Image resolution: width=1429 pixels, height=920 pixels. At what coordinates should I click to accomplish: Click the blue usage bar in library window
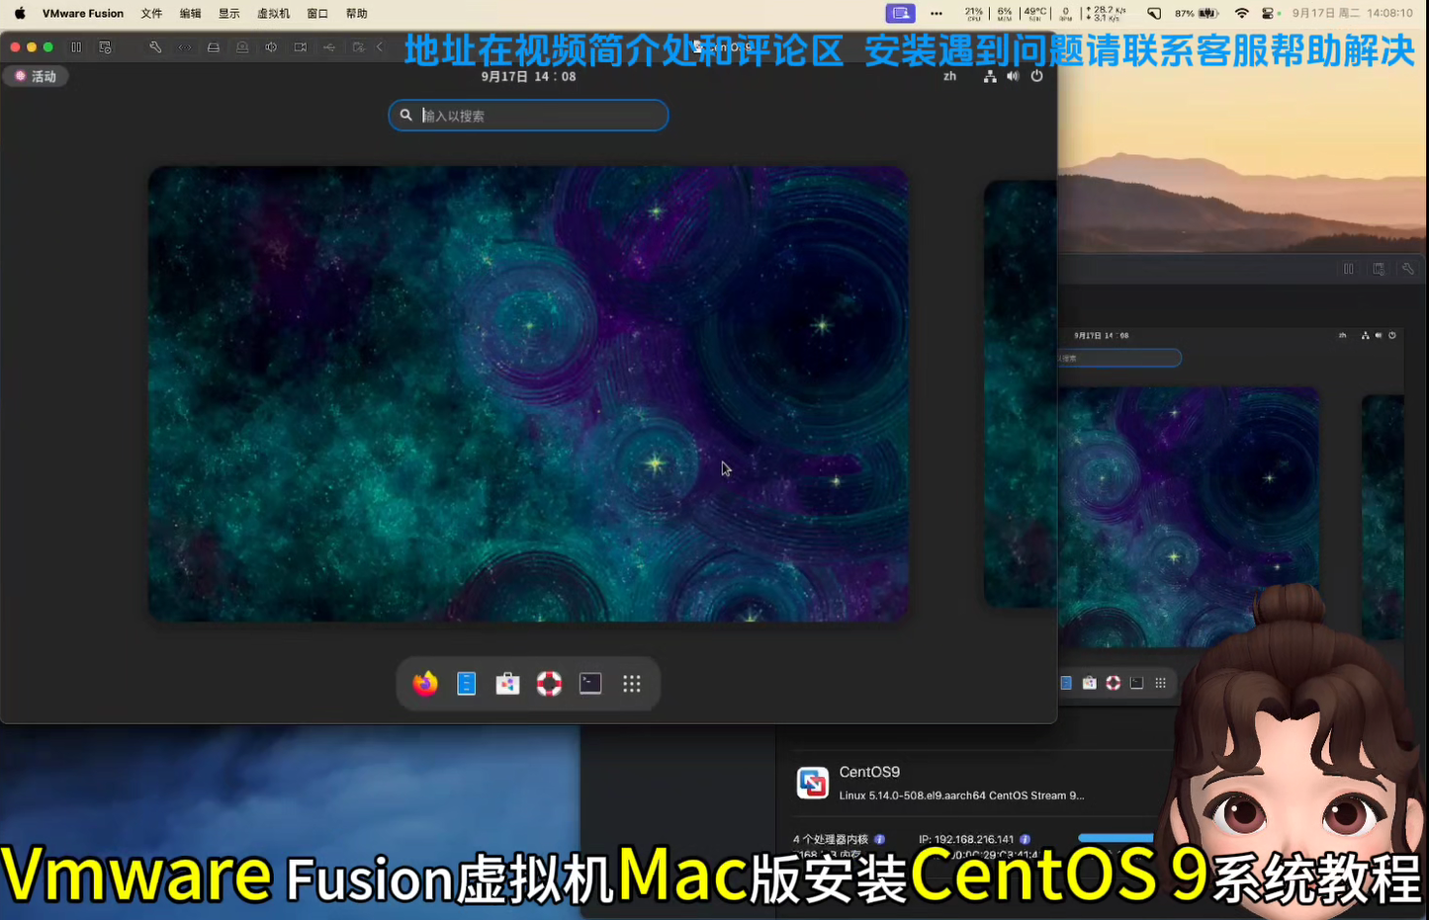pyautogui.click(x=1116, y=838)
